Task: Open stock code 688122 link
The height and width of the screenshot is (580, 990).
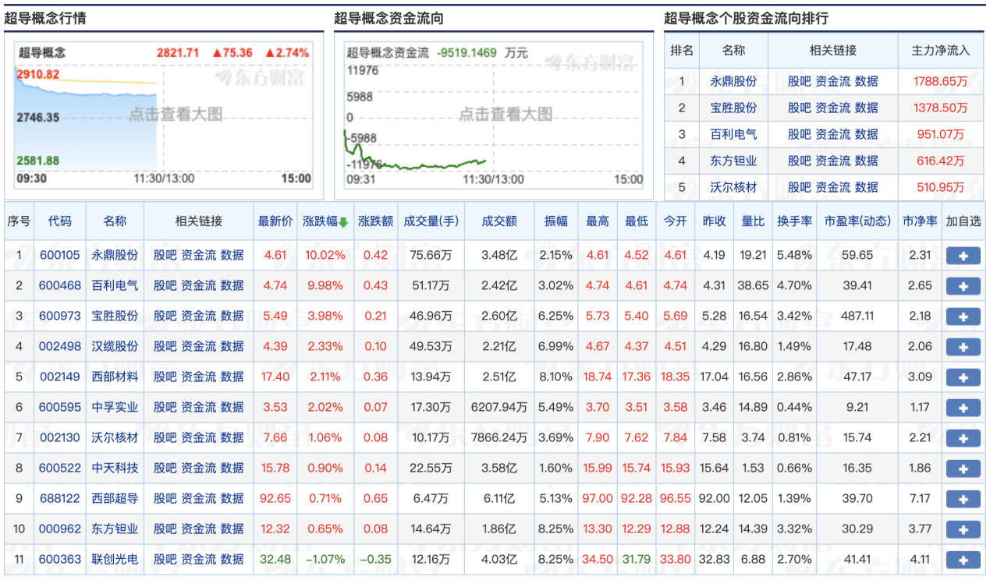Action: pos(60,498)
